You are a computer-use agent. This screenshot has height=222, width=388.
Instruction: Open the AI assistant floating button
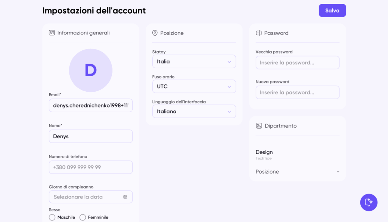[369, 202]
